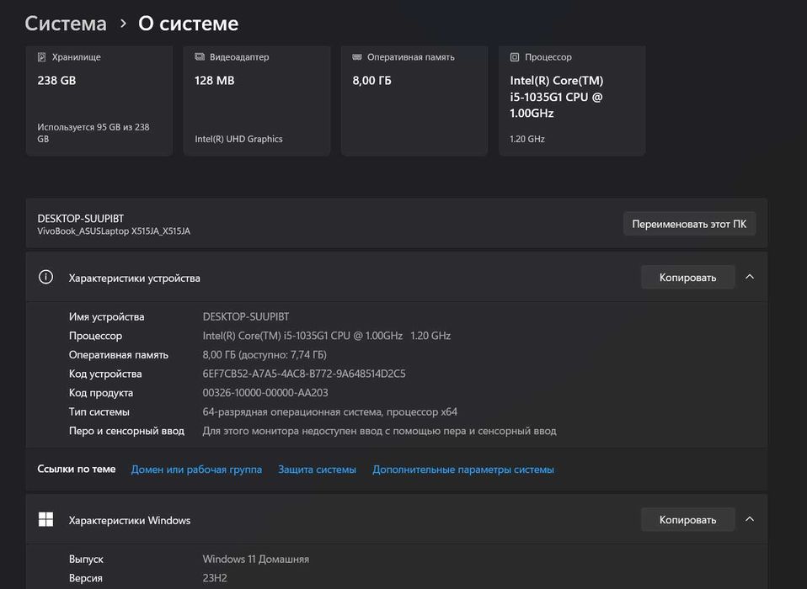The height and width of the screenshot is (589, 807).
Task: Select the Имя устройства value DESKTOP-SUUPIBT
Action: coord(245,316)
